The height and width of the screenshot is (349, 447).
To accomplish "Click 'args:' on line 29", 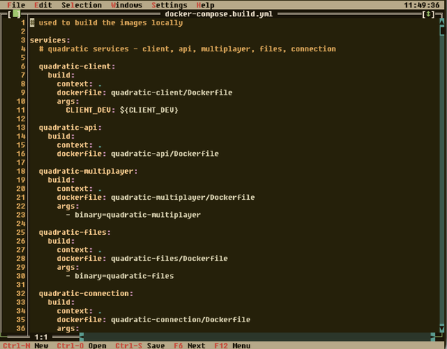I will pos(68,267).
